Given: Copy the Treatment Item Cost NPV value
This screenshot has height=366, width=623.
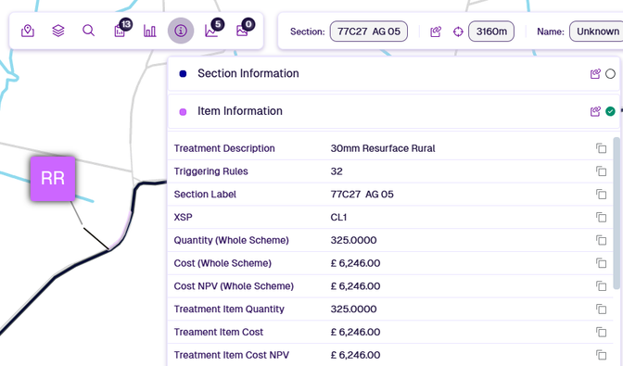Looking at the screenshot, I should click(x=601, y=355).
